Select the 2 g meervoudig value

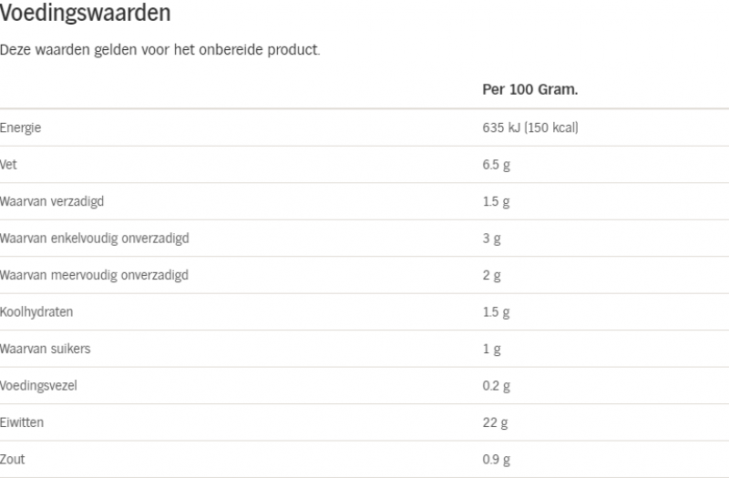pyautogui.click(x=491, y=276)
